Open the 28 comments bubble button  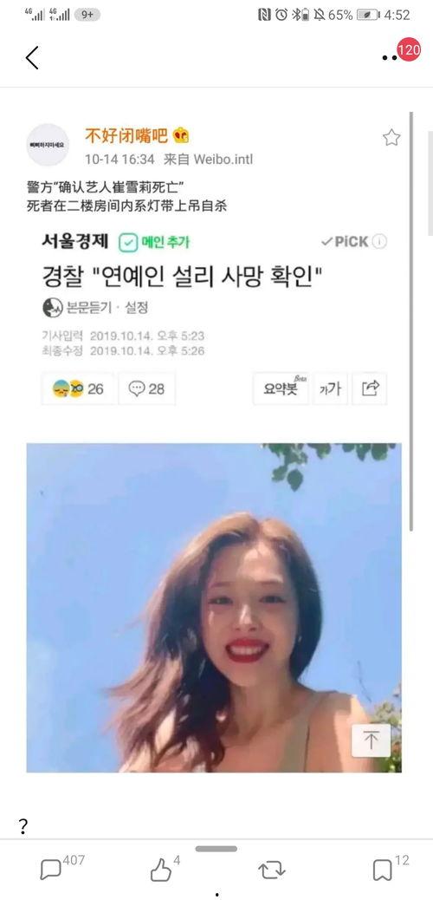tap(147, 389)
